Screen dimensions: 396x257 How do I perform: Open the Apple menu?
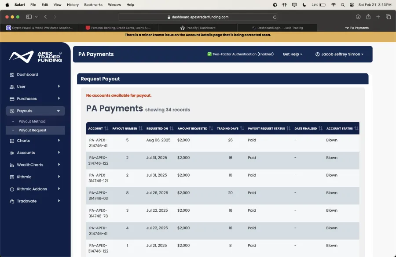point(7,5)
